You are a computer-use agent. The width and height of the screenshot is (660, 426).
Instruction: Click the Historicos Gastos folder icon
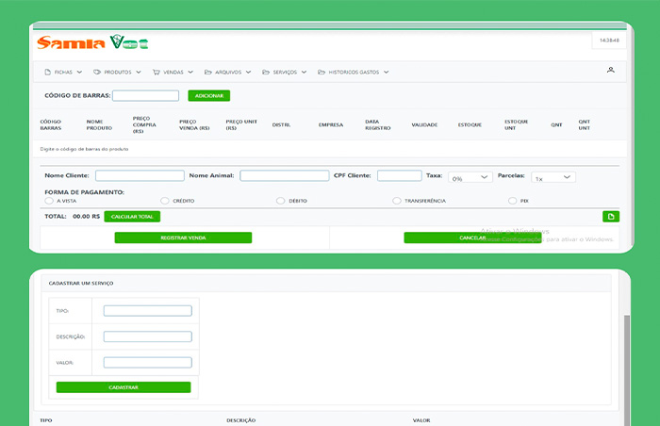tap(322, 72)
